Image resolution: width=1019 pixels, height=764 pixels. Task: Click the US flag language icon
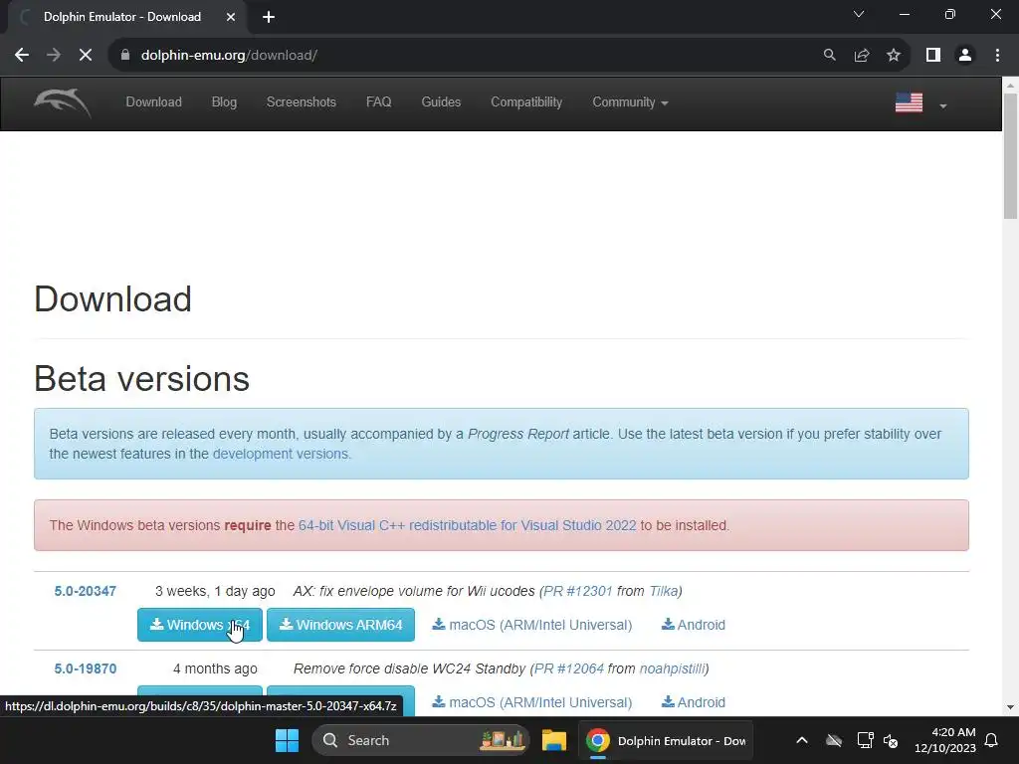tap(909, 102)
